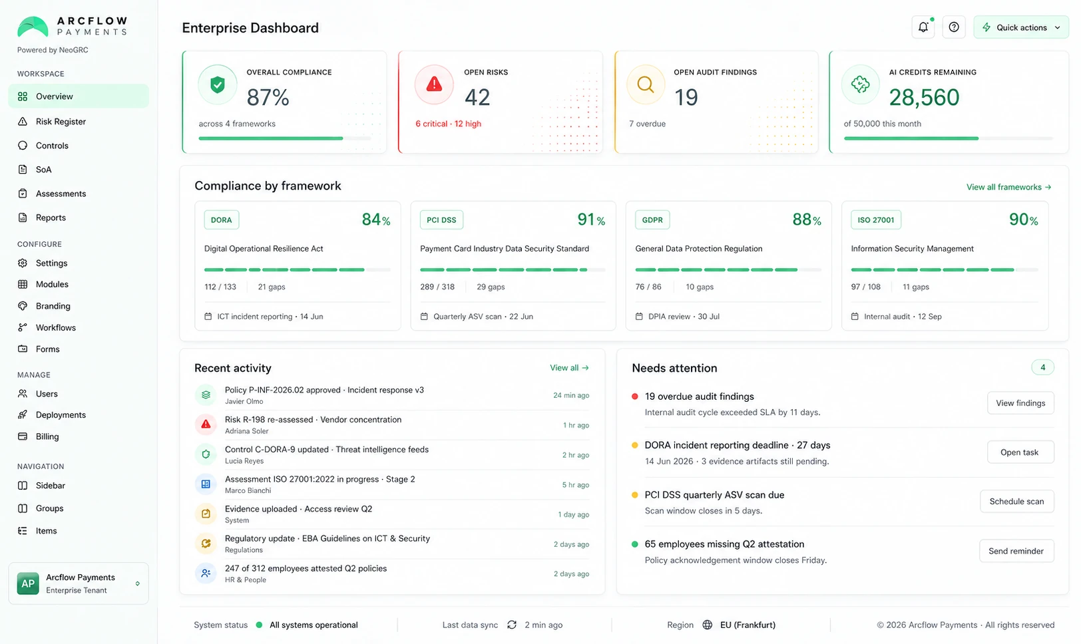Open the notifications bell
The image size is (1081, 644).
(x=923, y=27)
